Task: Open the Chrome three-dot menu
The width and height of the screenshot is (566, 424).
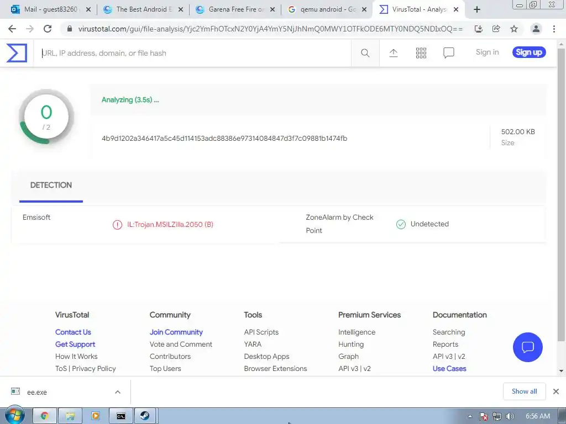Action: tap(554, 29)
